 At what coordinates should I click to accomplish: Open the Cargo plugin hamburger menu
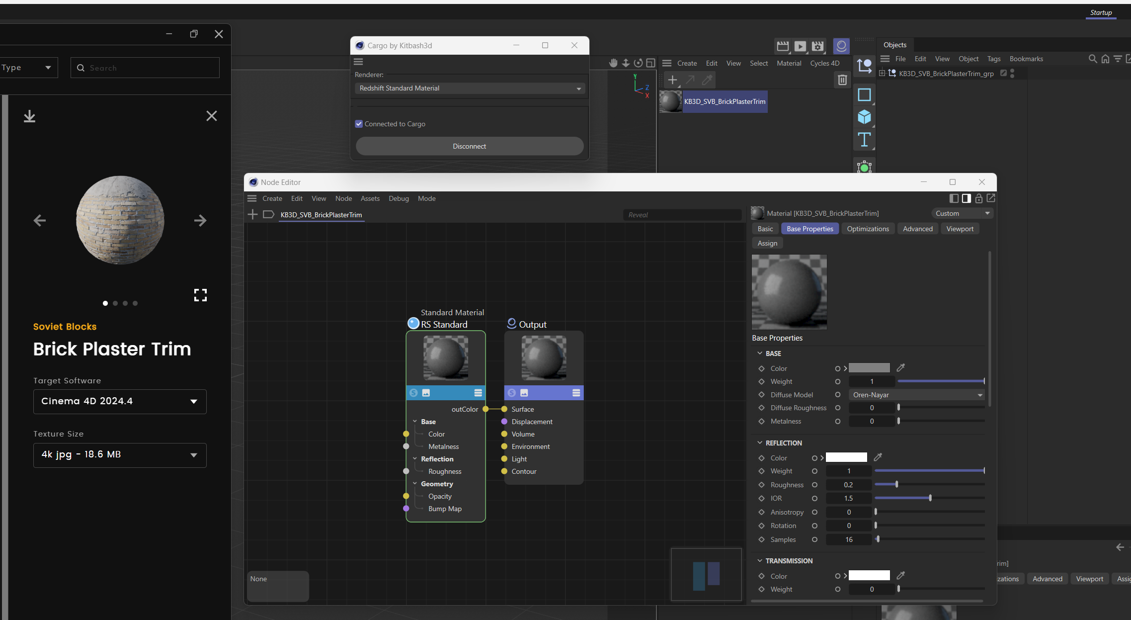pyautogui.click(x=358, y=62)
